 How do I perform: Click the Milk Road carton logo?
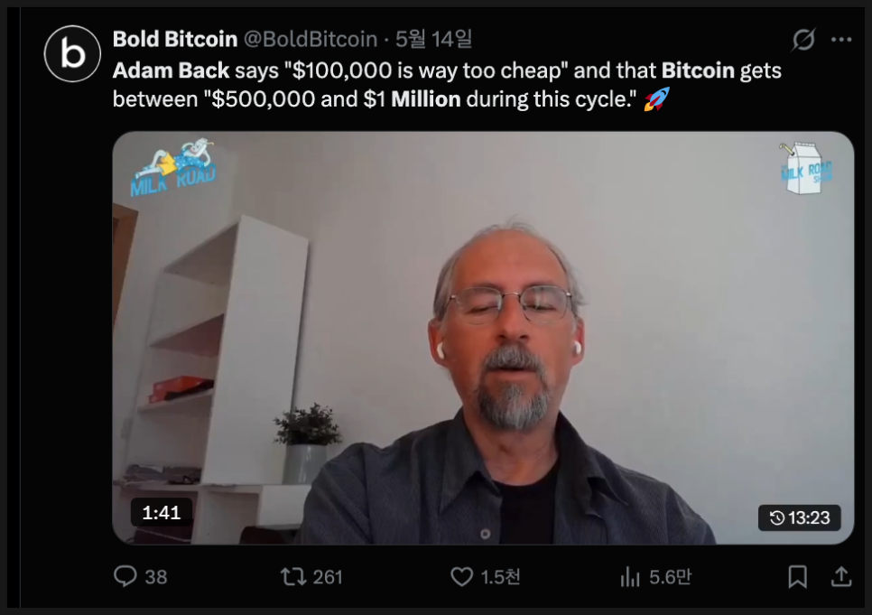(x=804, y=168)
